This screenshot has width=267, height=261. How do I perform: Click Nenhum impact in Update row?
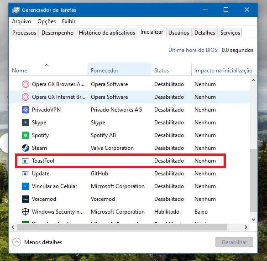[x=205, y=174]
